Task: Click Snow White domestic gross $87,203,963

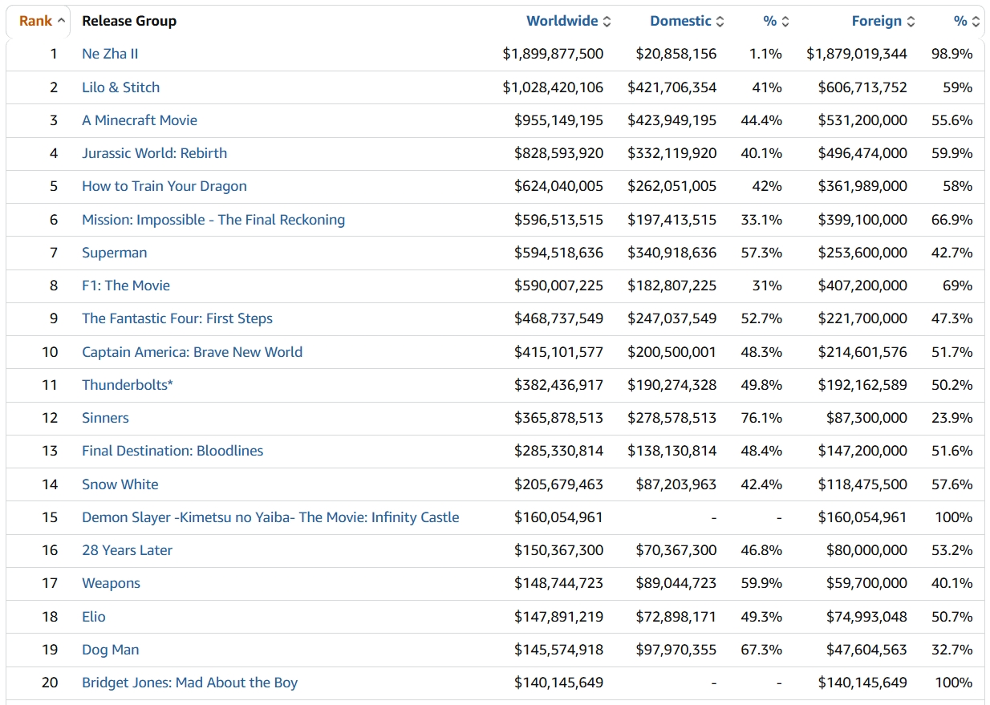Action: [676, 484]
